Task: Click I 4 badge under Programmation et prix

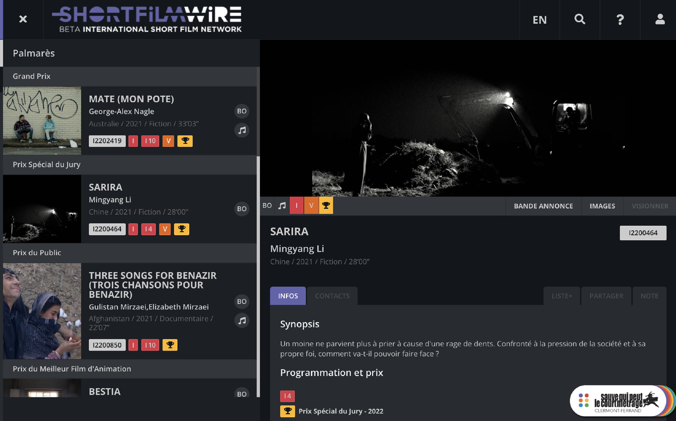Action: pos(287,396)
